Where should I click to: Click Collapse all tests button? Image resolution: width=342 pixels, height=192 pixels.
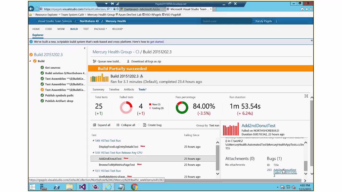(x=126, y=125)
